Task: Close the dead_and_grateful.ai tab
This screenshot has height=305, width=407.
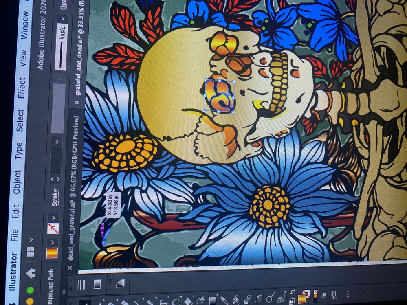Action: 70,268
